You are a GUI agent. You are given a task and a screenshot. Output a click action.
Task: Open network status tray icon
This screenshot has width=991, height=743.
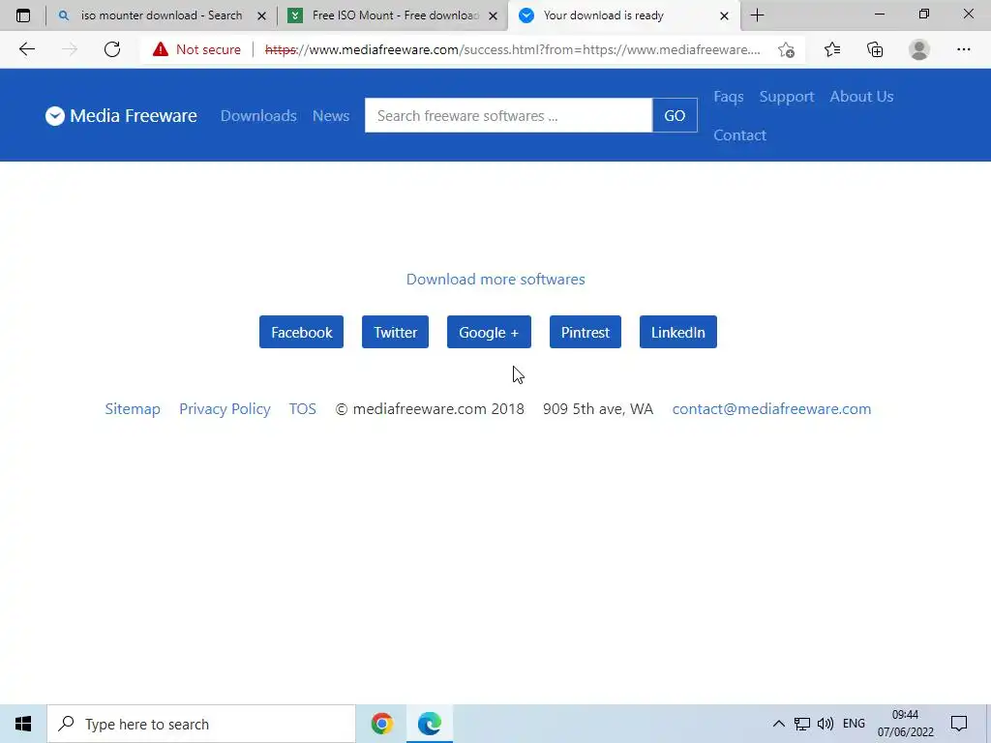click(x=802, y=724)
